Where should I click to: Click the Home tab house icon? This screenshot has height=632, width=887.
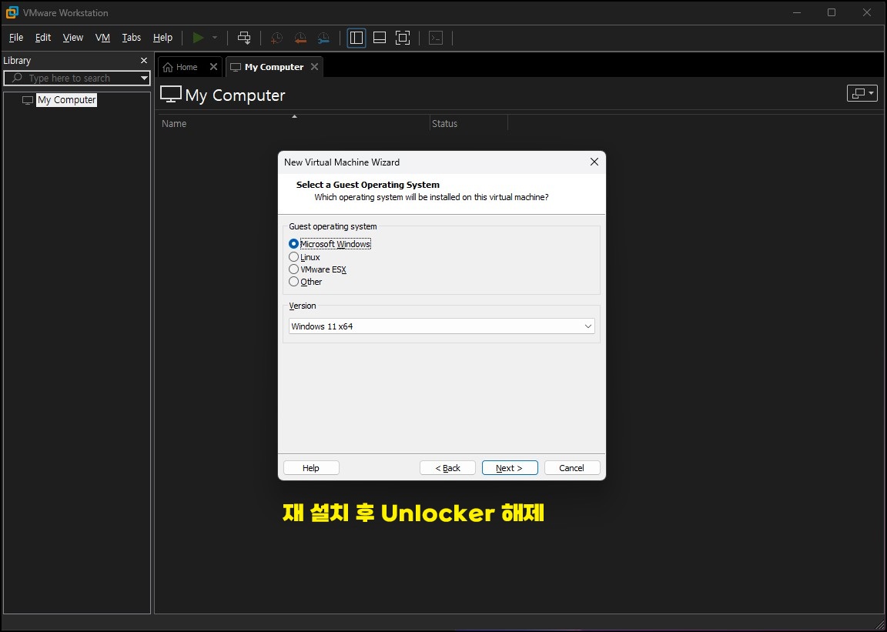click(168, 67)
